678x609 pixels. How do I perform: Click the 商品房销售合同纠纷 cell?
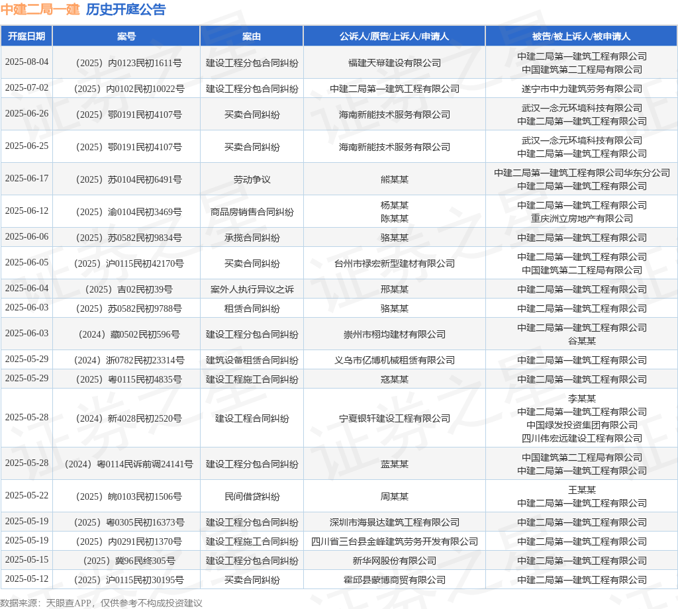coord(252,212)
